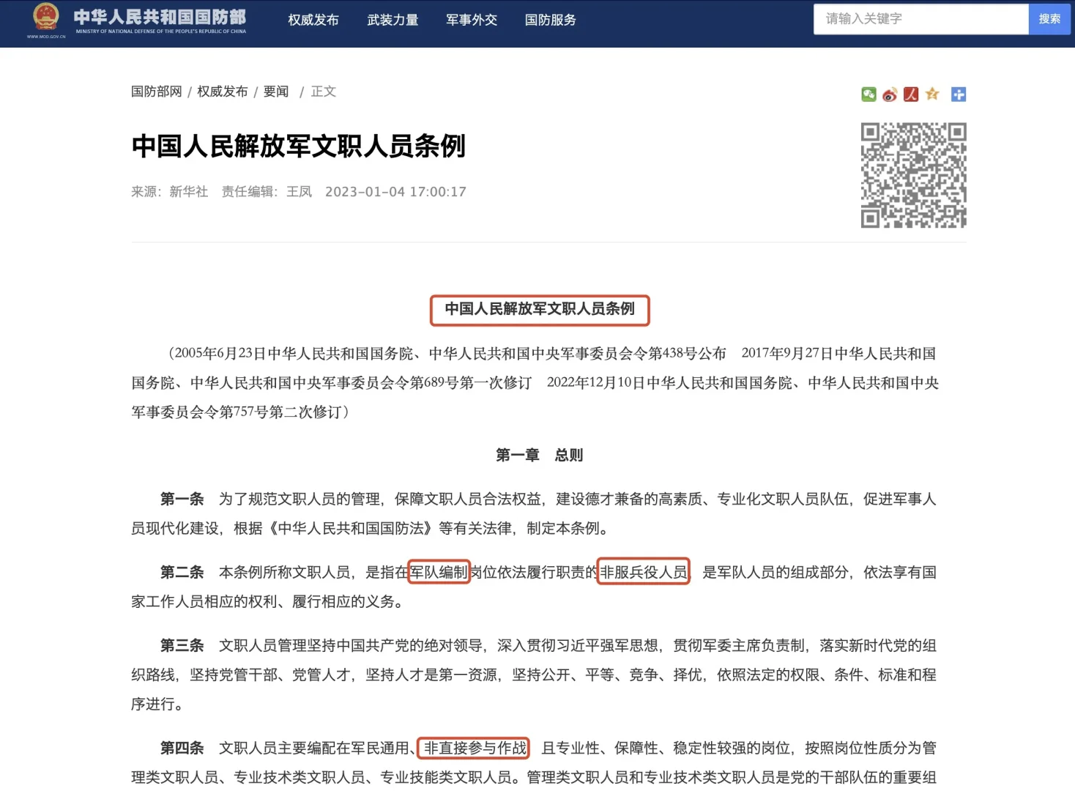The image size is (1075, 791).
Task: Click the source text 来源：新华社
Action: click(x=170, y=192)
